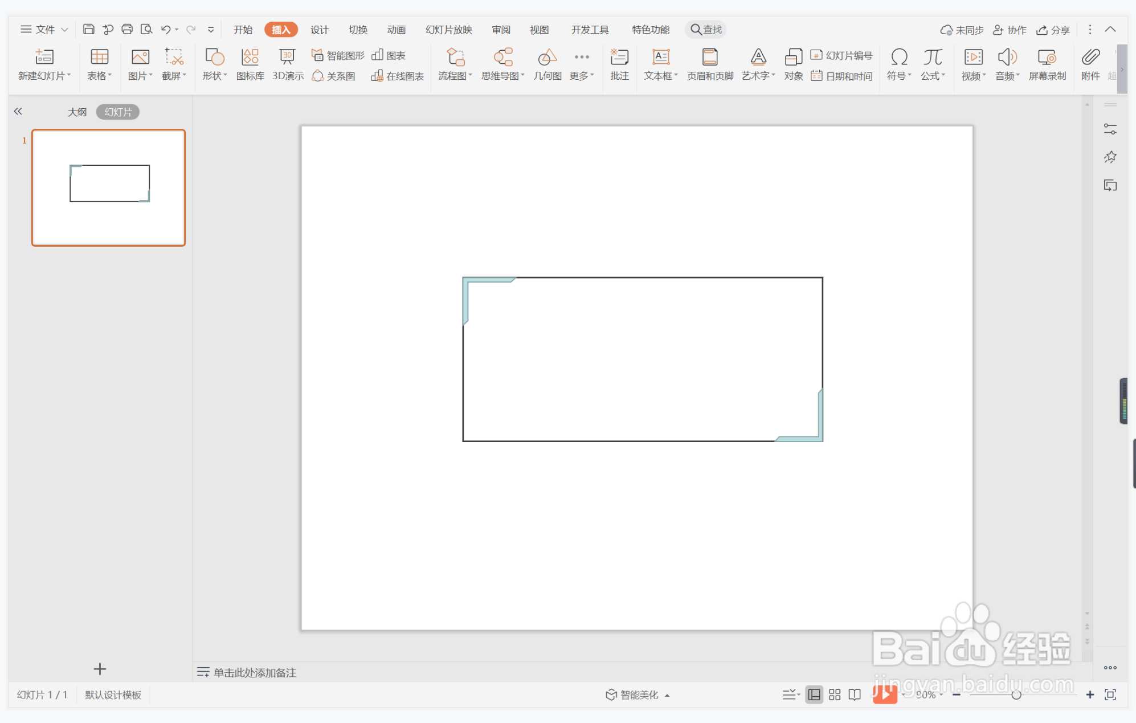Open the 设计 ribbon tab
The width and height of the screenshot is (1136, 723).
[319, 30]
